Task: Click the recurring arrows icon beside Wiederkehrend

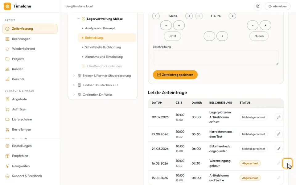Action: coord(7,49)
